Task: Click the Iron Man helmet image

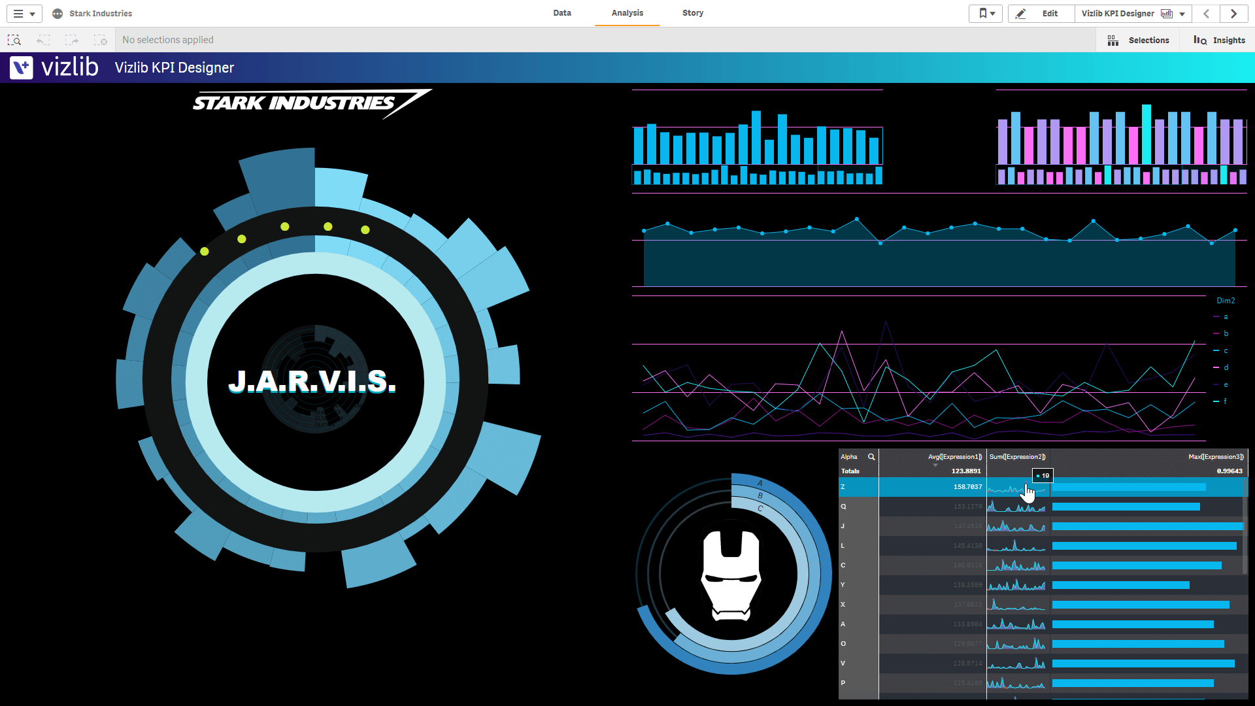Action: 731,575
